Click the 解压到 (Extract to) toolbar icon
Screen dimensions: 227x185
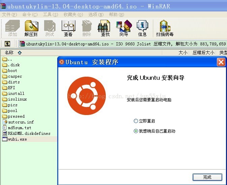point(31,28)
